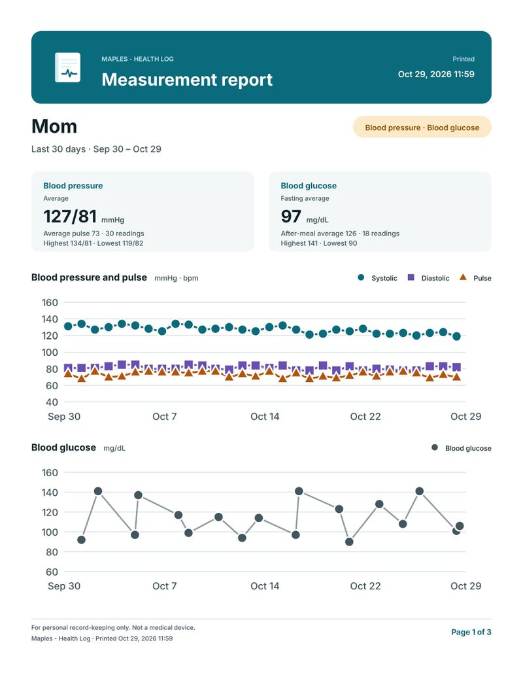Click the lowest glucose point near 90

[x=350, y=542]
